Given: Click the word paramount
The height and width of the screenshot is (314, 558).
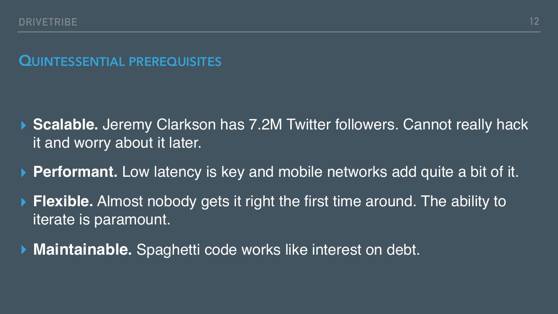Looking at the screenshot, I should [x=132, y=220].
